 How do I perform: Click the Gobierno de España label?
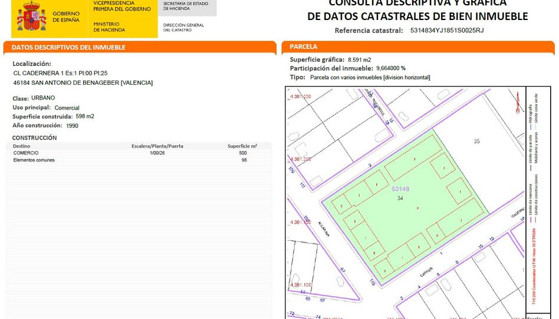pyautogui.click(x=66, y=16)
